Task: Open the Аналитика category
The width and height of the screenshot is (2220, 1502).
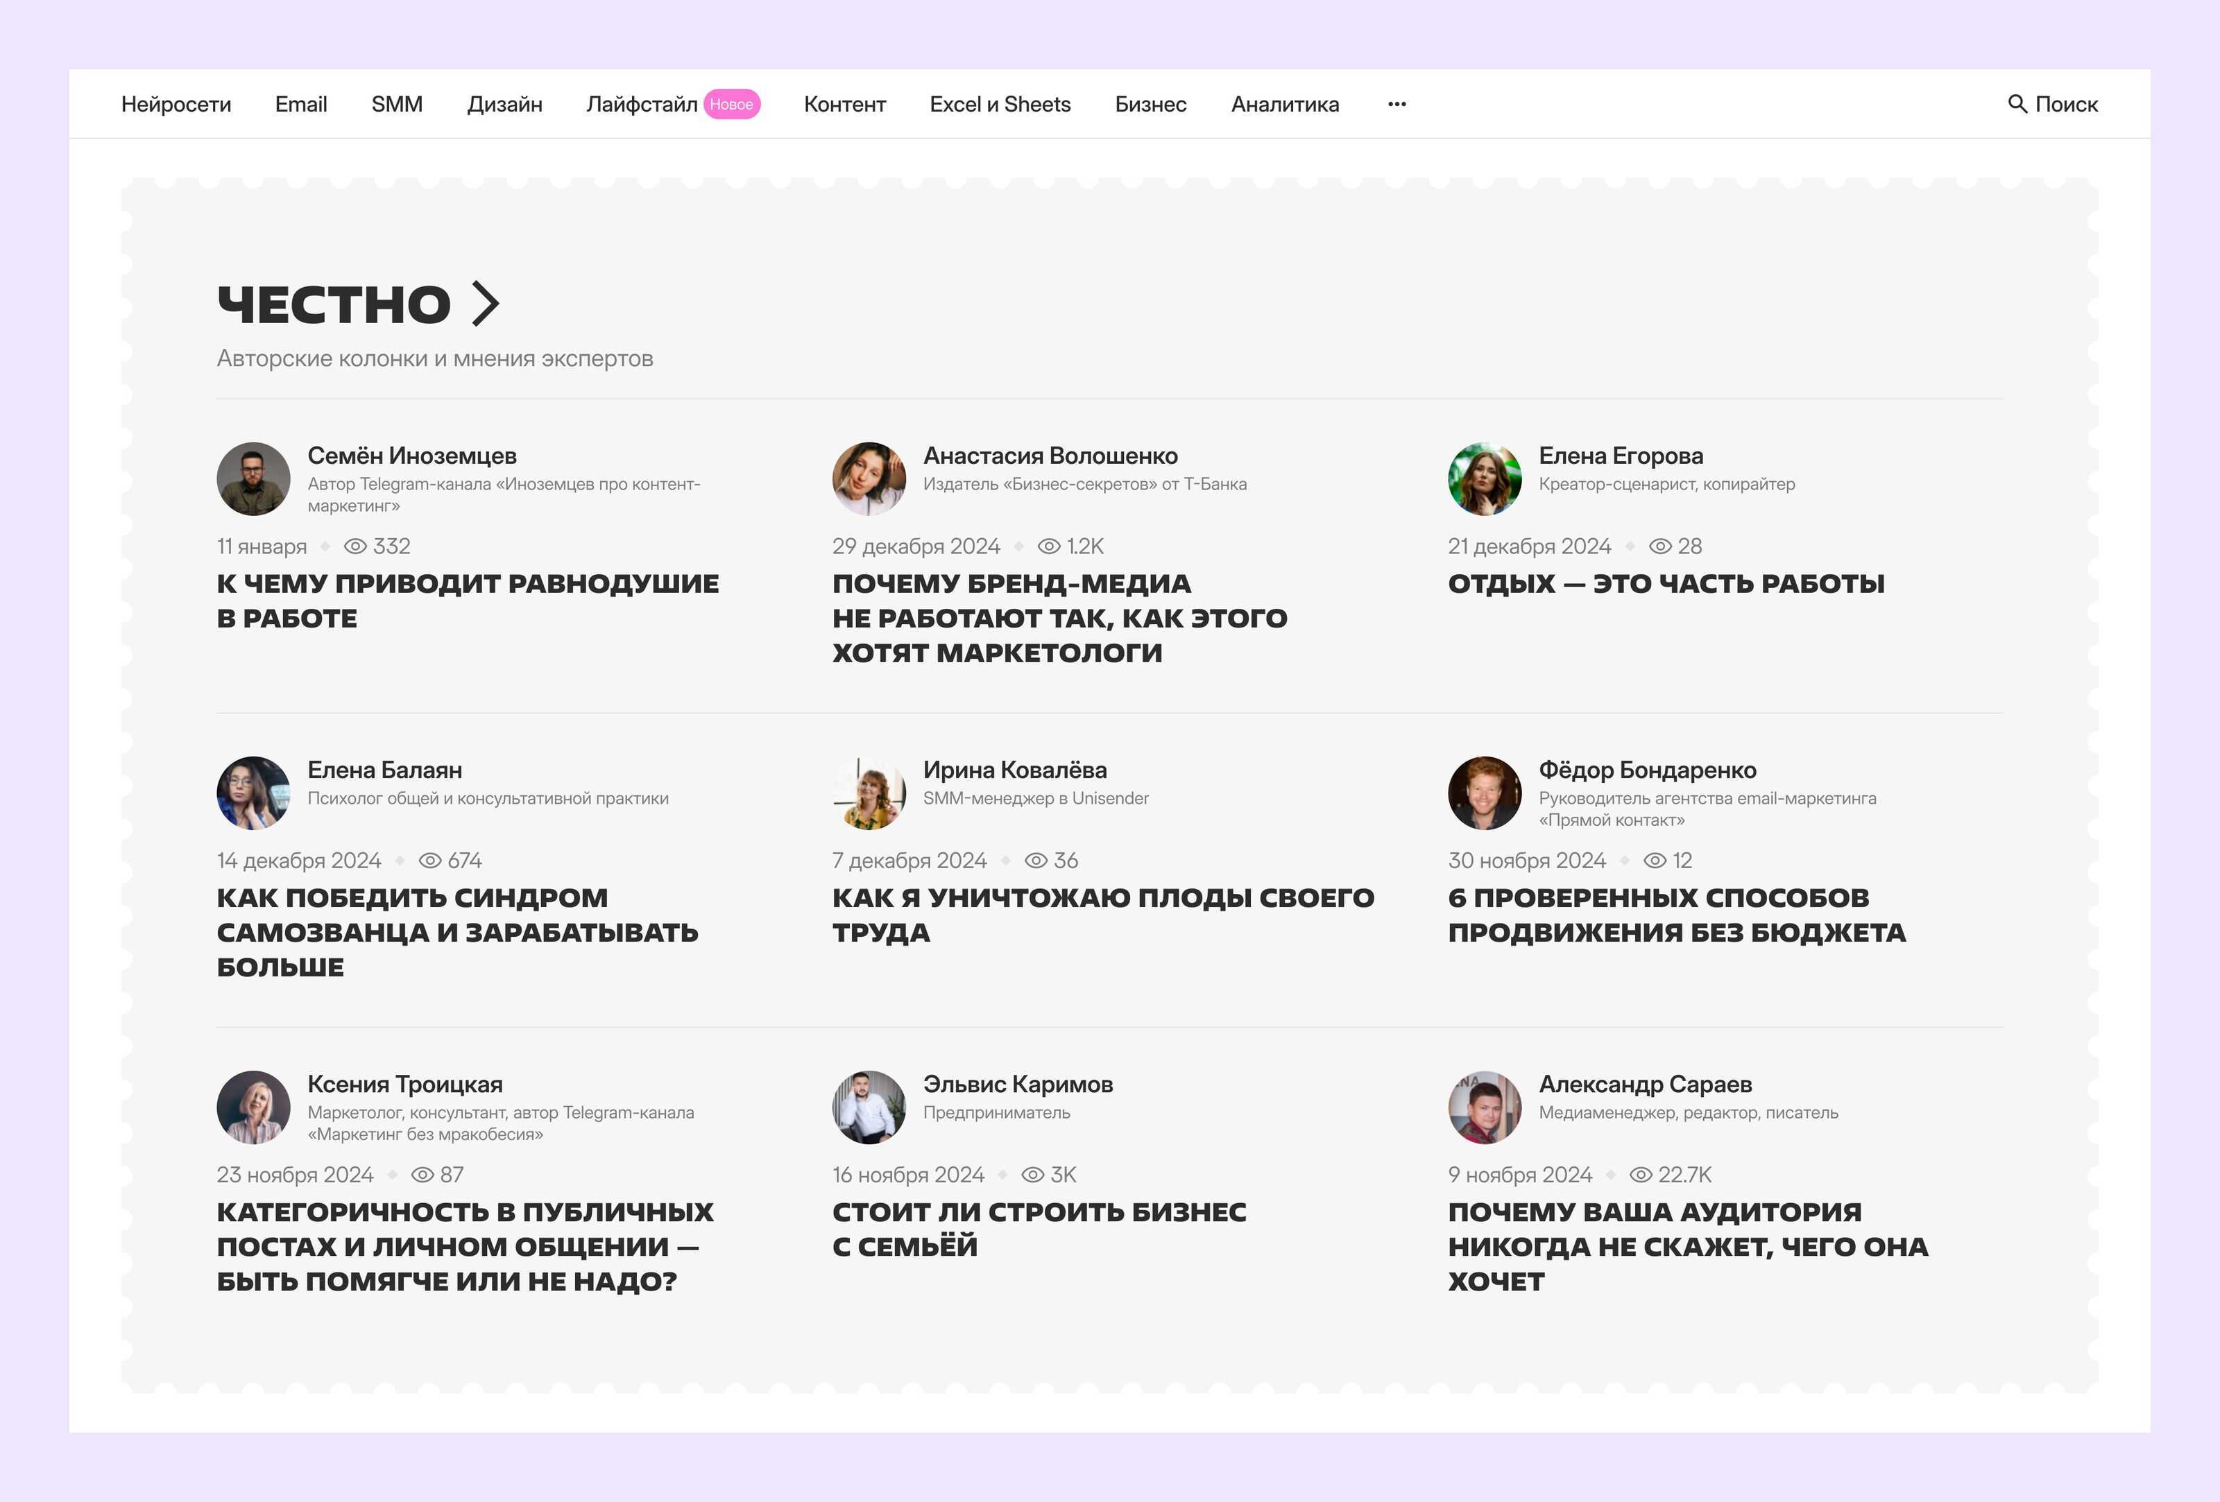Action: (1284, 104)
